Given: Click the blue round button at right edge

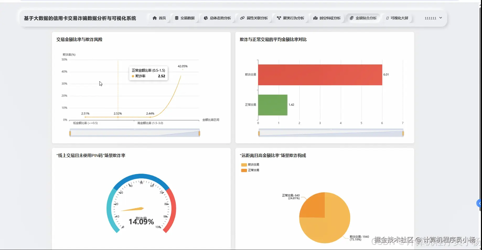Looking at the screenshot, I should [479, 203].
